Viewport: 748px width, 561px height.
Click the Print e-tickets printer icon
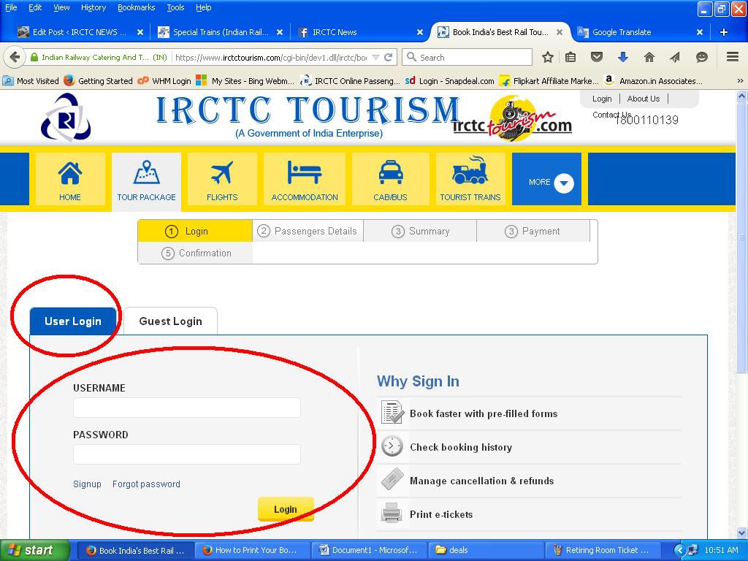click(392, 514)
